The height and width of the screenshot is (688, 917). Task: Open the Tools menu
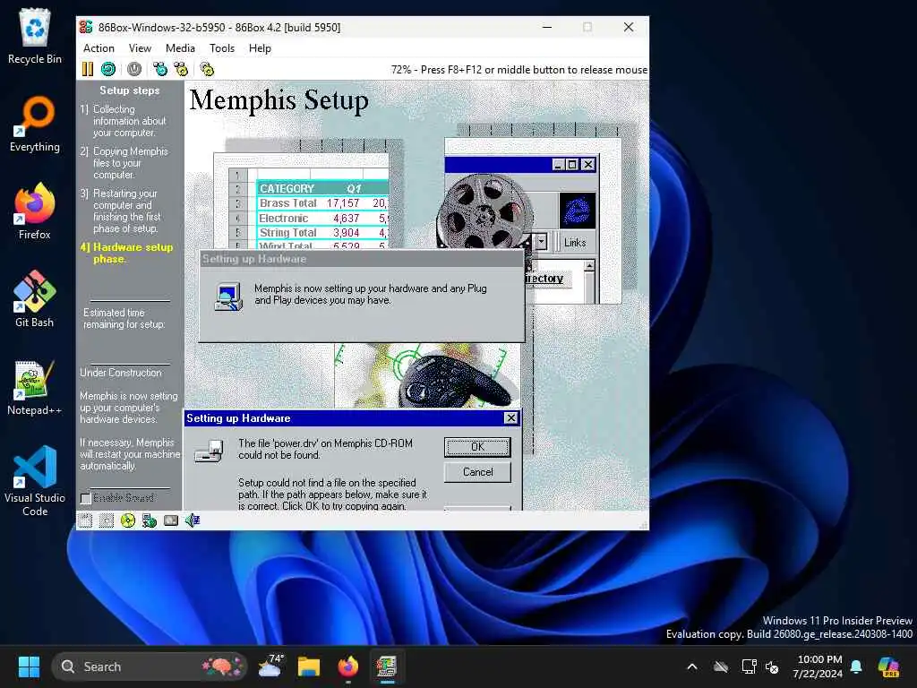tap(222, 48)
